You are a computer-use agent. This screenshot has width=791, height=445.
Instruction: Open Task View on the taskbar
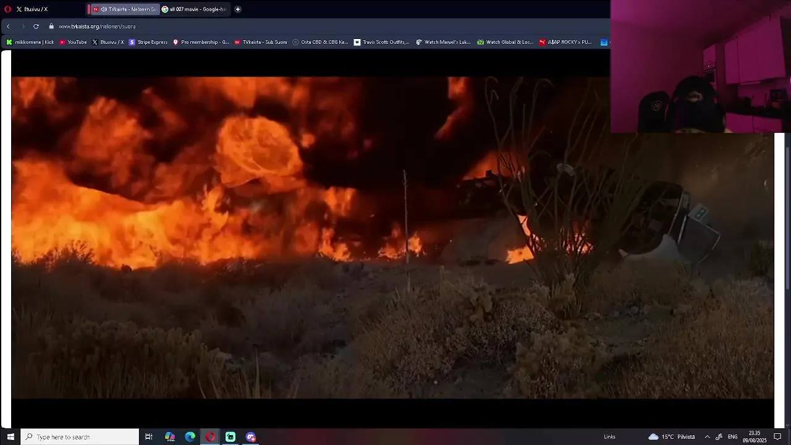click(149, 437)
